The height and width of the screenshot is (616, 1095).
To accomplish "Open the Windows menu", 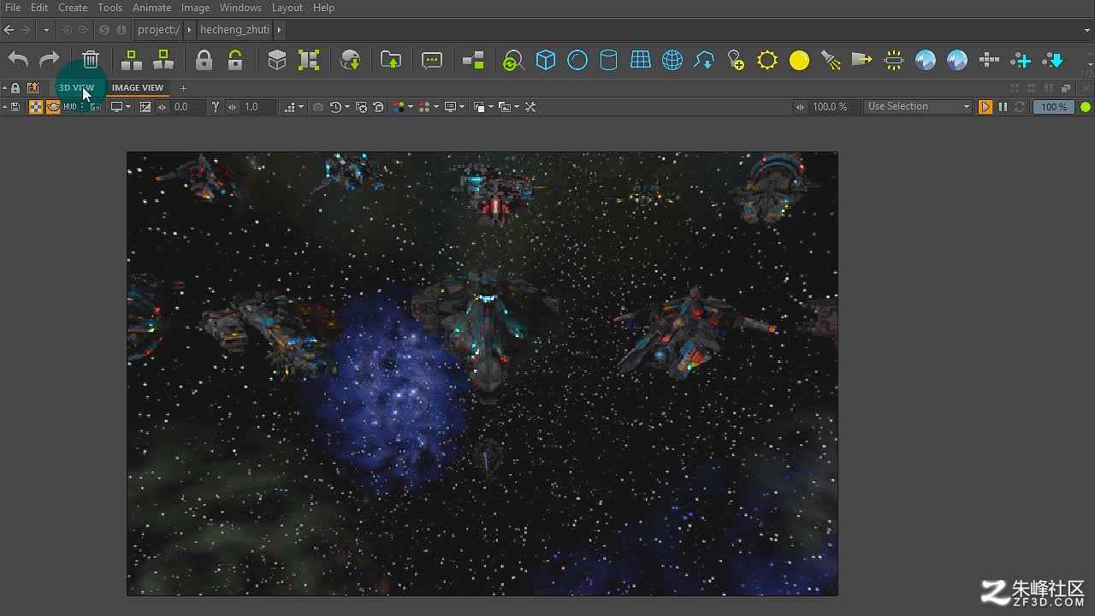I will (240, 8).
